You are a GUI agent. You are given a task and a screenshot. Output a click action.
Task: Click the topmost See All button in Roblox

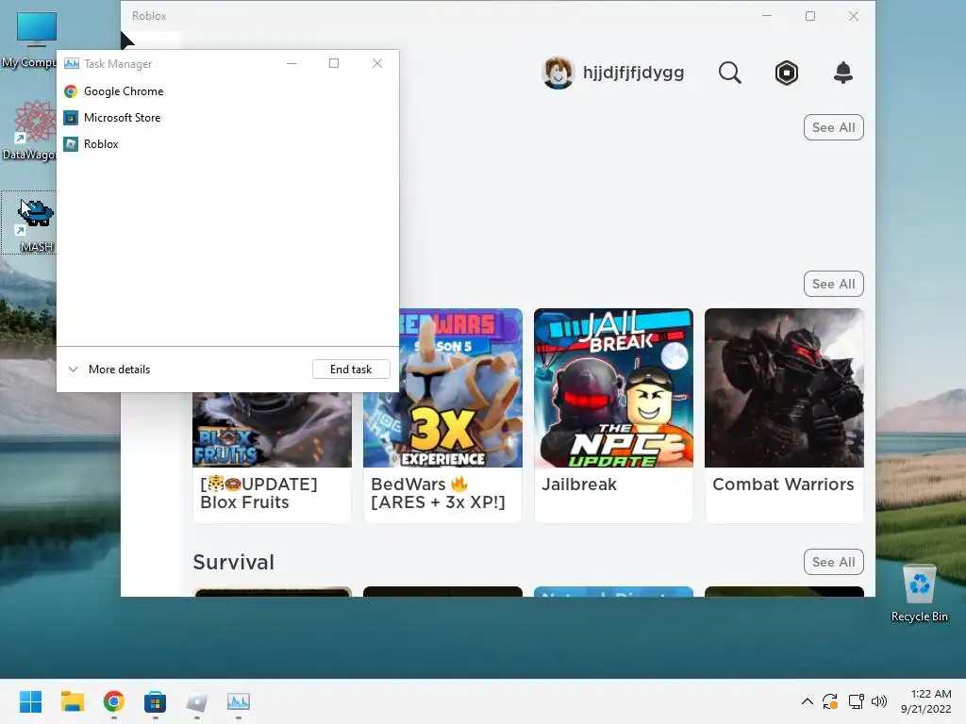[834, 127]
